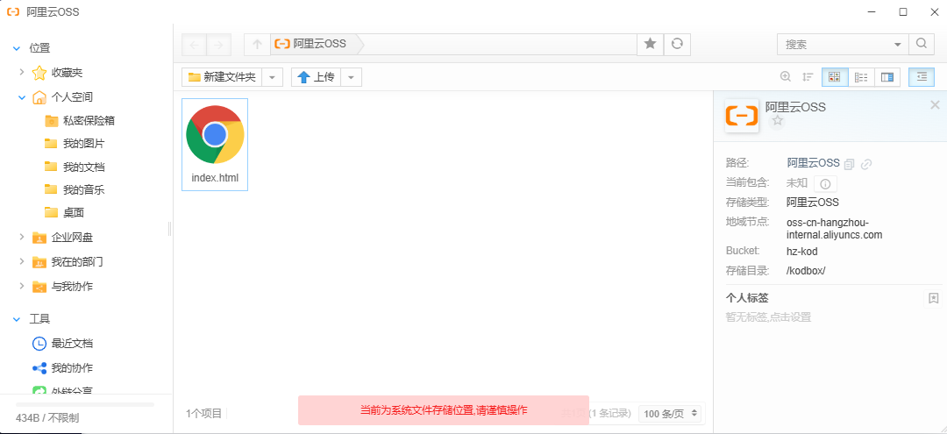
Task: Click 暂无标签,点击设置 to set tags
Action: [768, 317]
